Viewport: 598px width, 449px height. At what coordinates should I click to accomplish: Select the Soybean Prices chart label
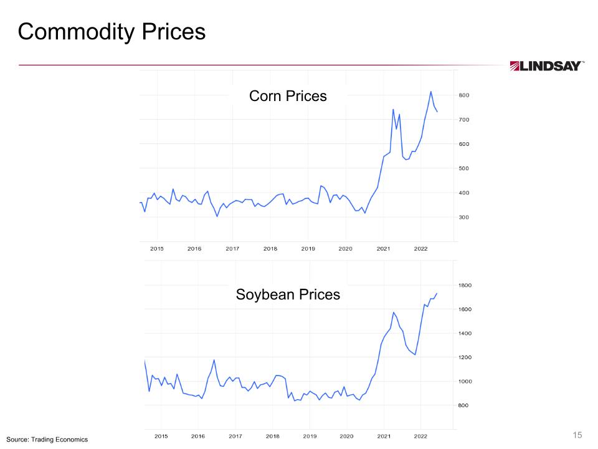(288, 294)
